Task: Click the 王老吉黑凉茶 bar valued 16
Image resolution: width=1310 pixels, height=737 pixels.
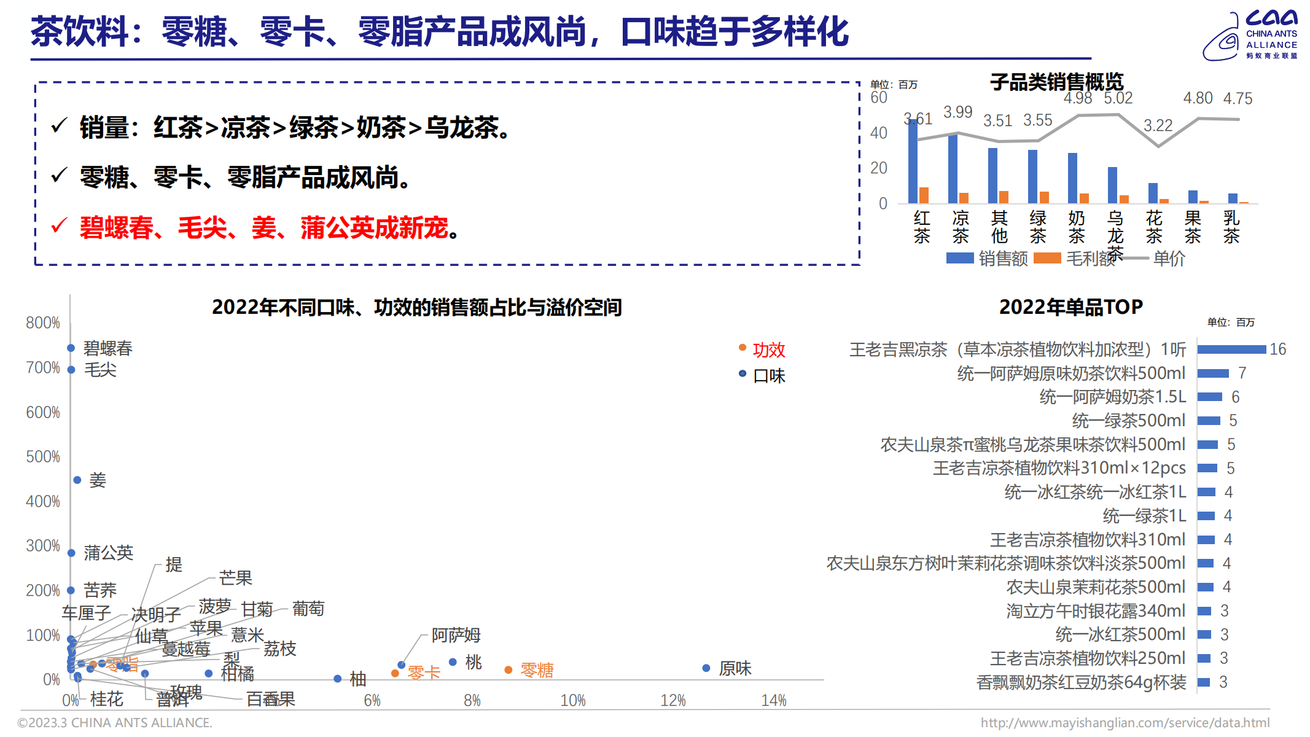Action: point(1231,349)
